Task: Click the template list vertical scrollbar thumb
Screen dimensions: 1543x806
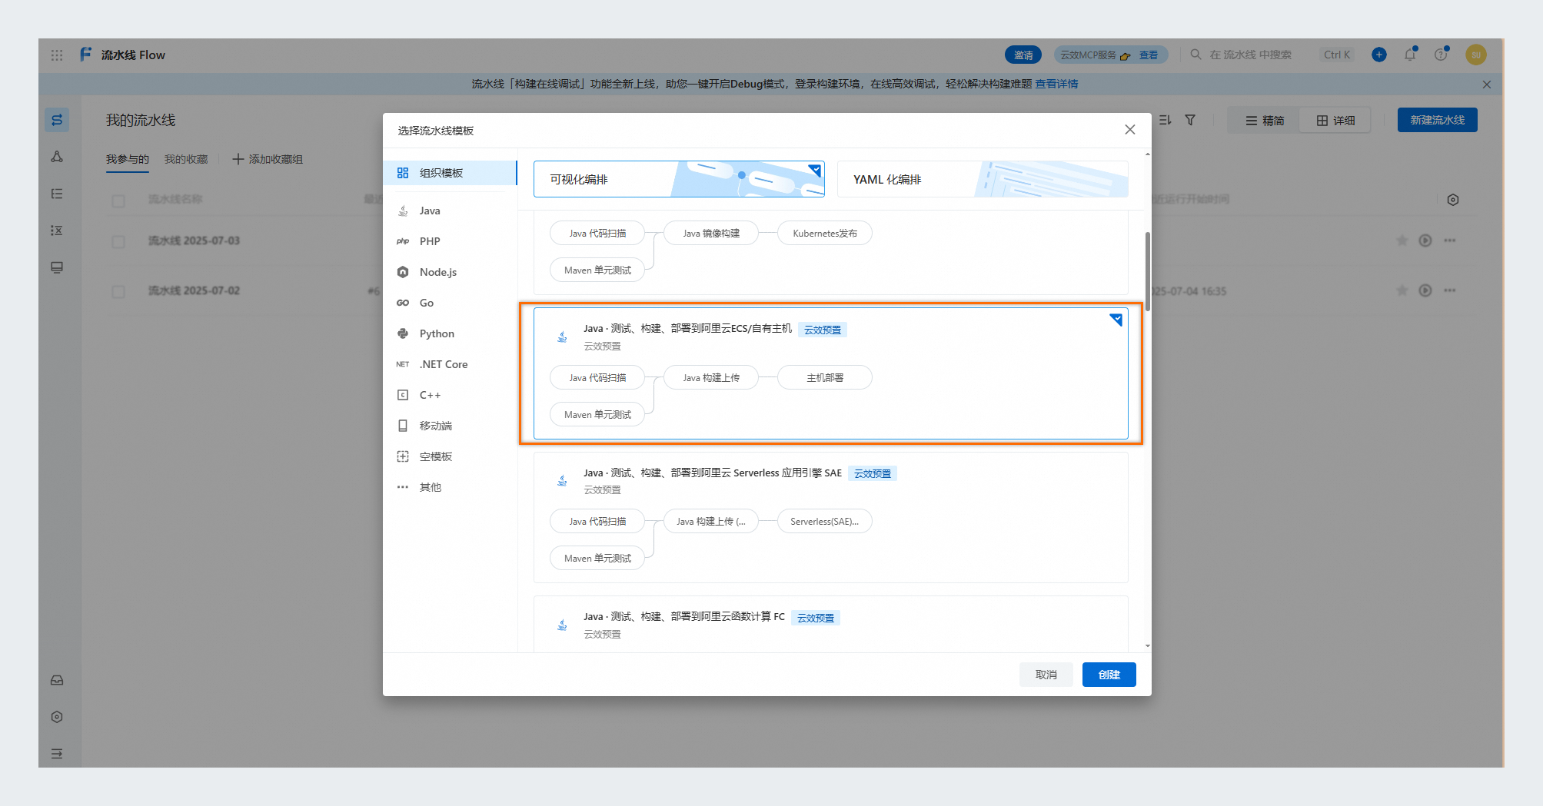Action: [1148, 271]
